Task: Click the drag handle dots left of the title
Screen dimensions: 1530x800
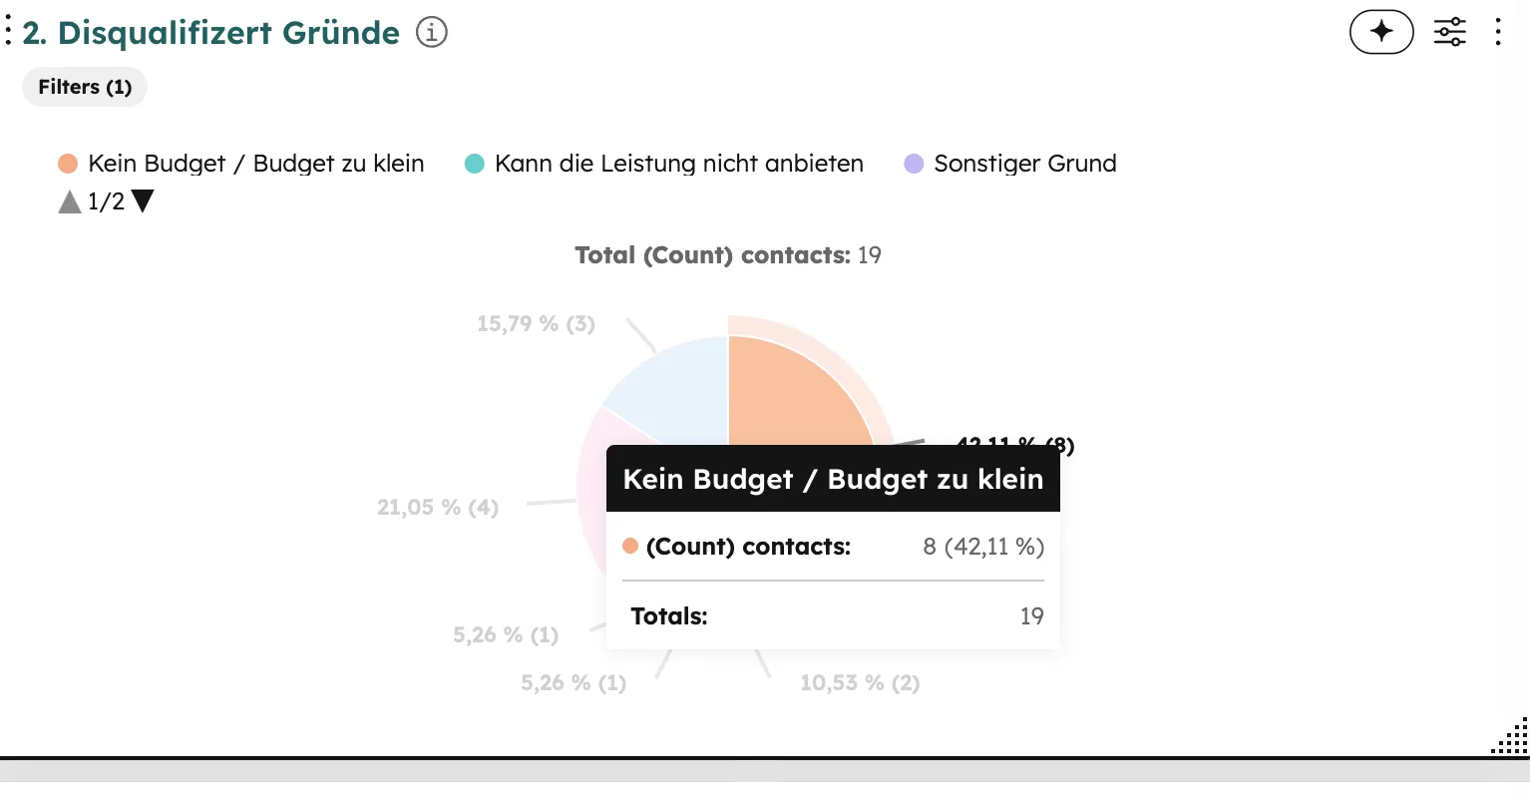Action: point(10,29)
